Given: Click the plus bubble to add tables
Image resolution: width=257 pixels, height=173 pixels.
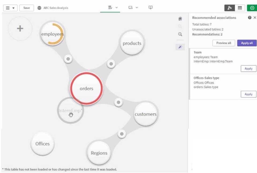Looking at the screenshot, I should [20, 29].
